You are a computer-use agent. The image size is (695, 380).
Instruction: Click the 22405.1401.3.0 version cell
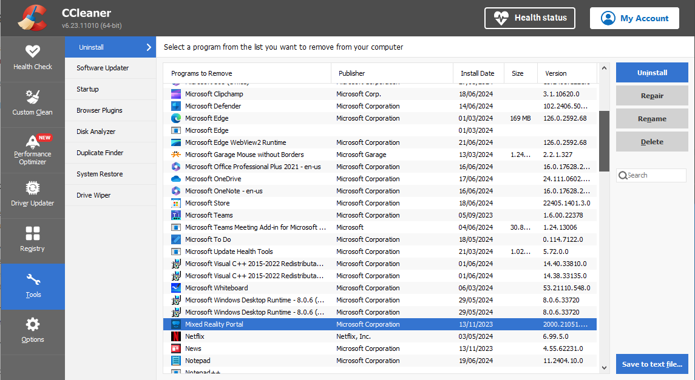[566, 203]
